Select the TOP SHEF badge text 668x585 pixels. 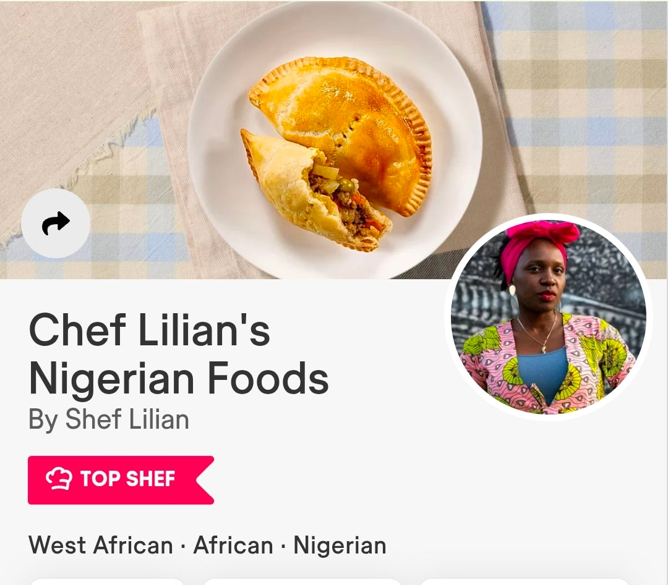127,479
